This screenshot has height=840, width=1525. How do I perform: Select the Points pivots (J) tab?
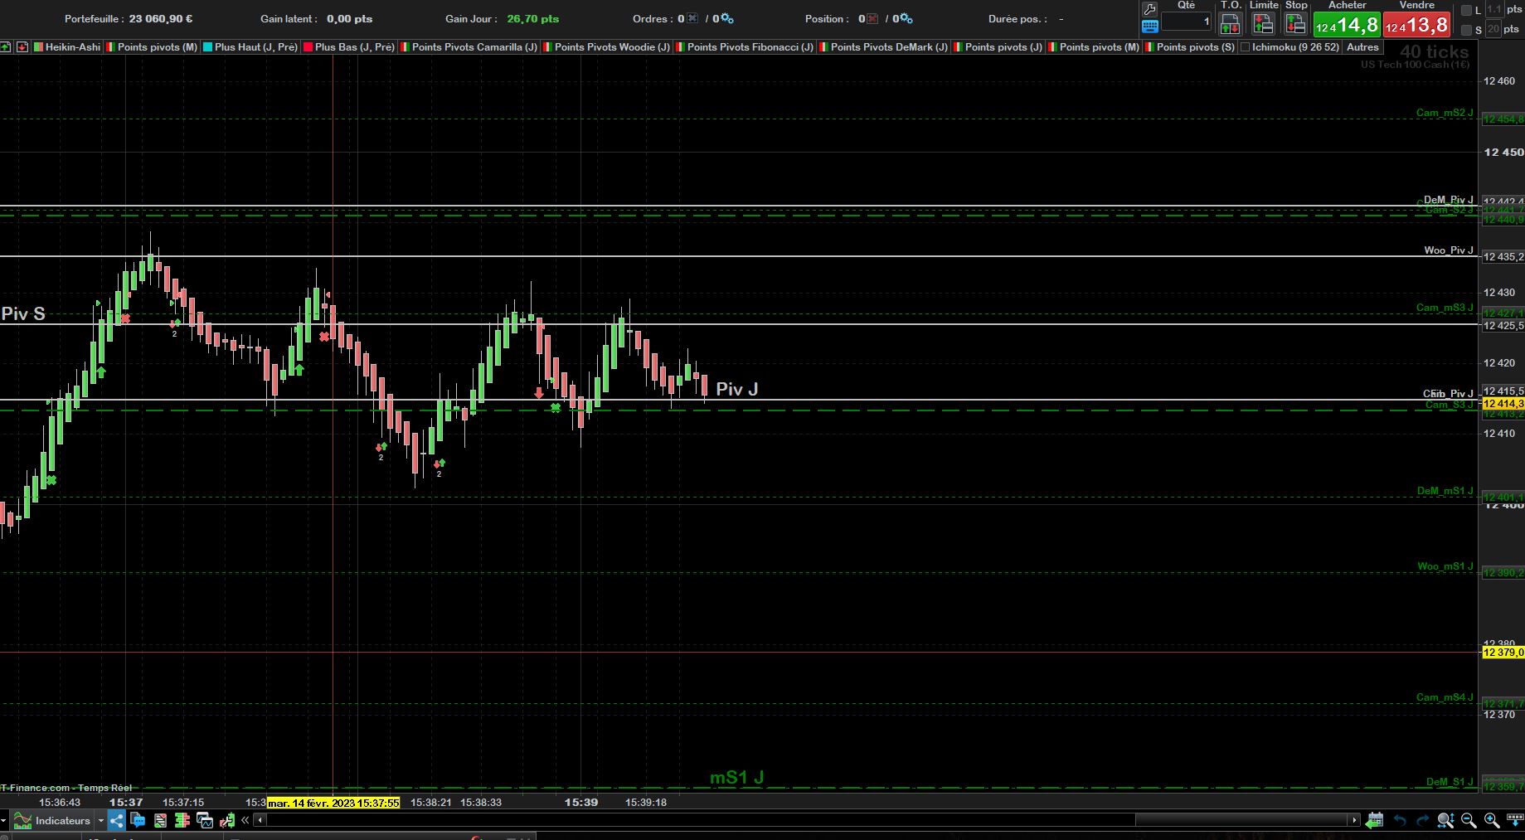point(999,47)
